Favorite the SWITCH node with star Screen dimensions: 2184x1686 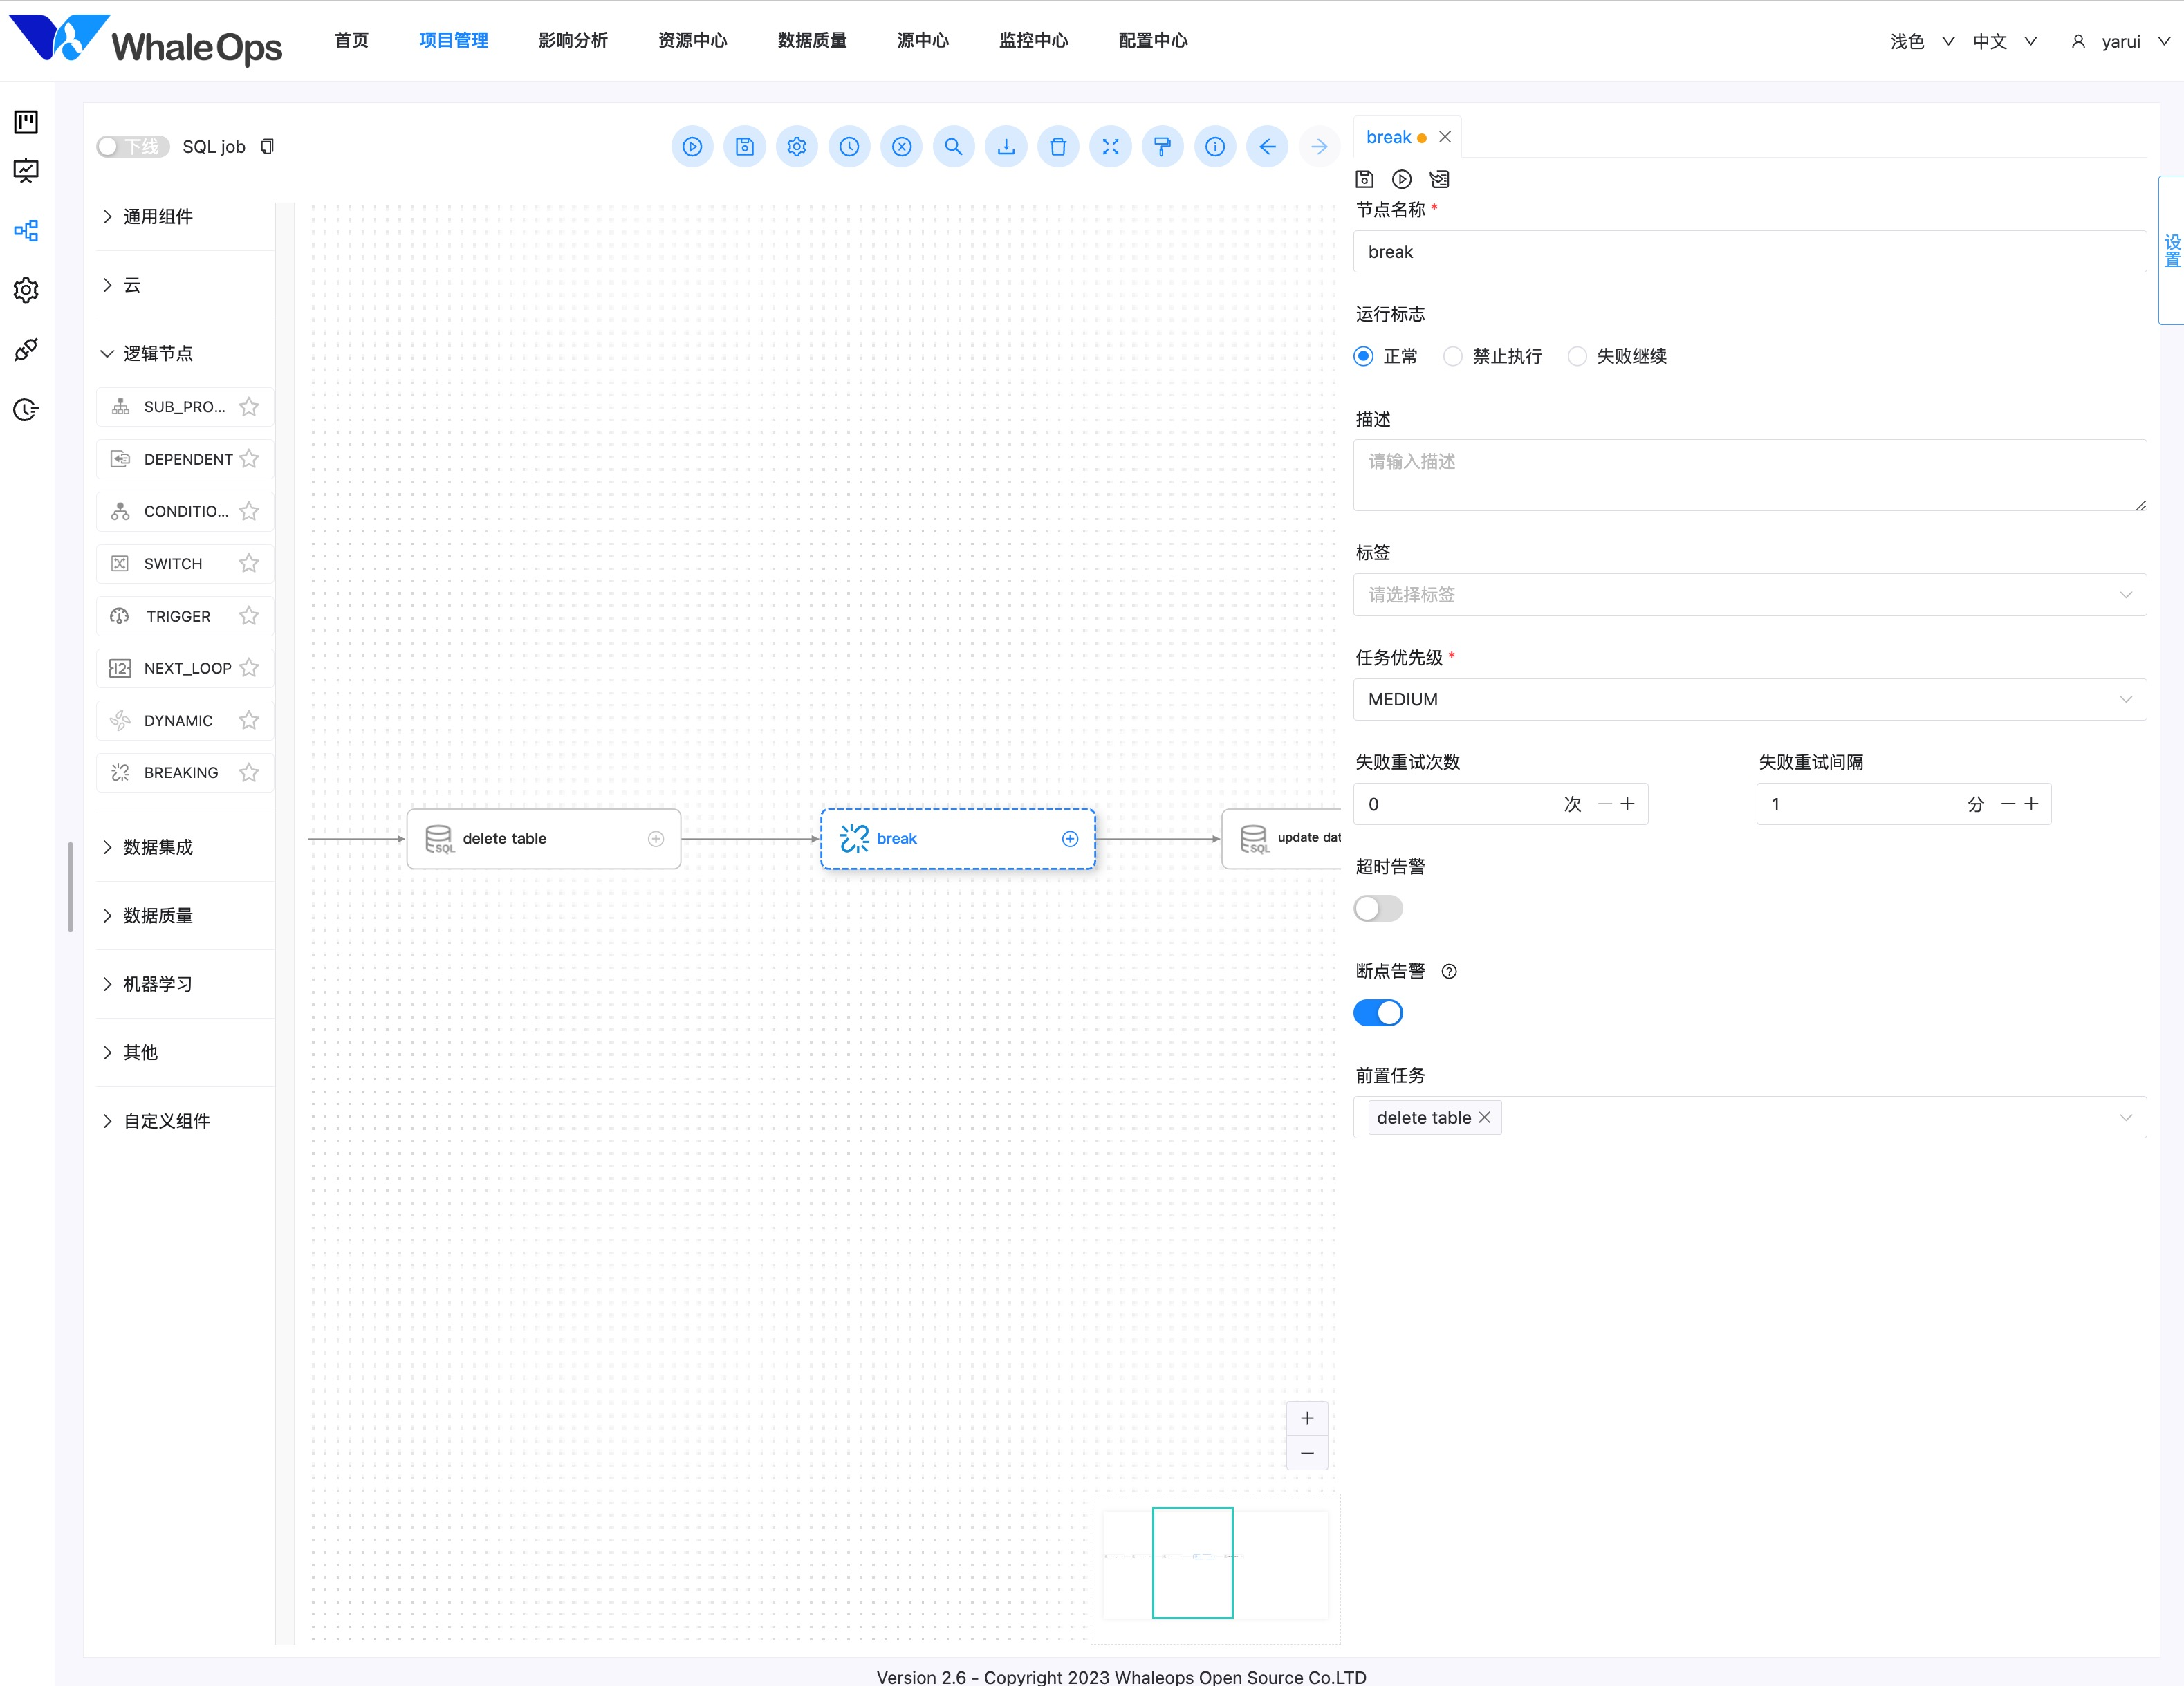point(249,564)
